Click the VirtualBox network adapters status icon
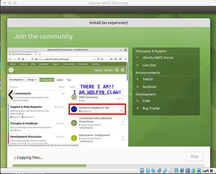216x174 pixels. point(159,171)
